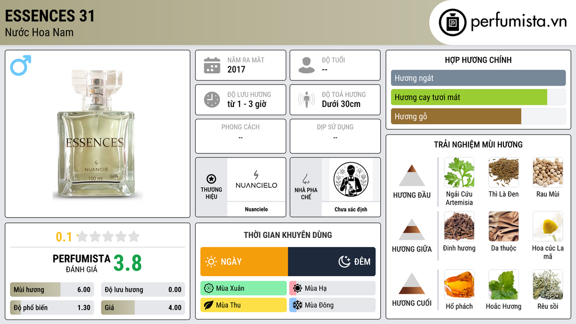The width and height of the screenshot is (576, 324).
Task: Click the Essences perfume bottle photo
Action: tap(96, 134)
